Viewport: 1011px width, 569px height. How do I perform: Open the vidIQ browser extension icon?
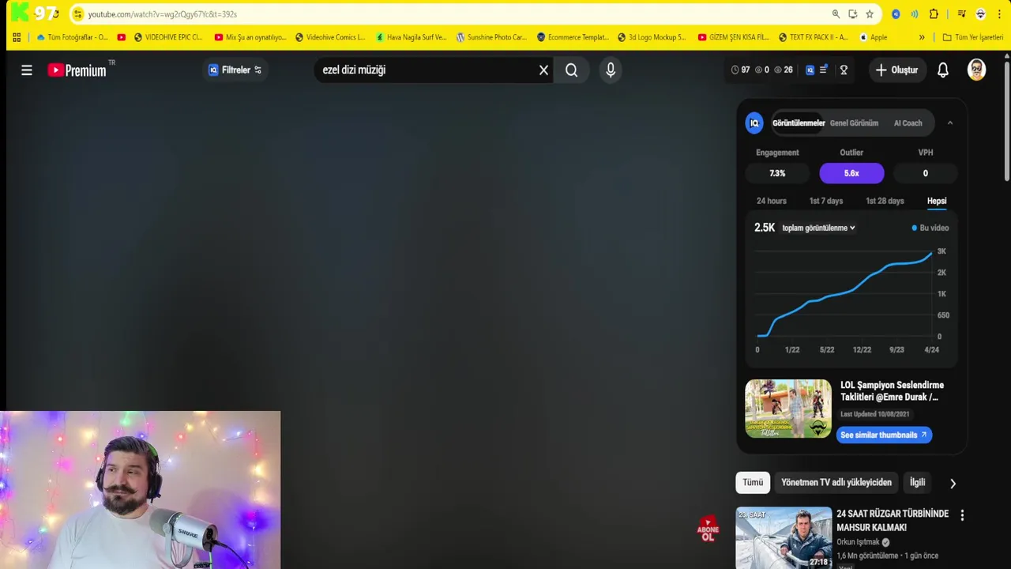pyautogui.click(x=896, y=14)
